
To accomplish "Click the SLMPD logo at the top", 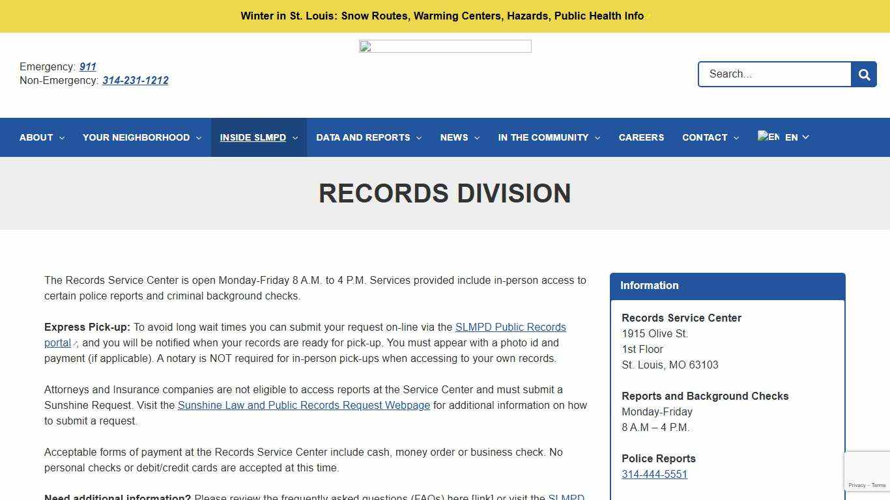I will click(x=445, y=46).
